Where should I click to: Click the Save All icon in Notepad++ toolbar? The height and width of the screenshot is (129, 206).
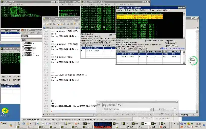pos(54,24)
